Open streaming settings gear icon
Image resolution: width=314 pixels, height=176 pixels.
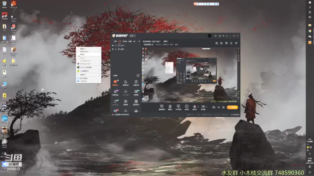point(223,107)
